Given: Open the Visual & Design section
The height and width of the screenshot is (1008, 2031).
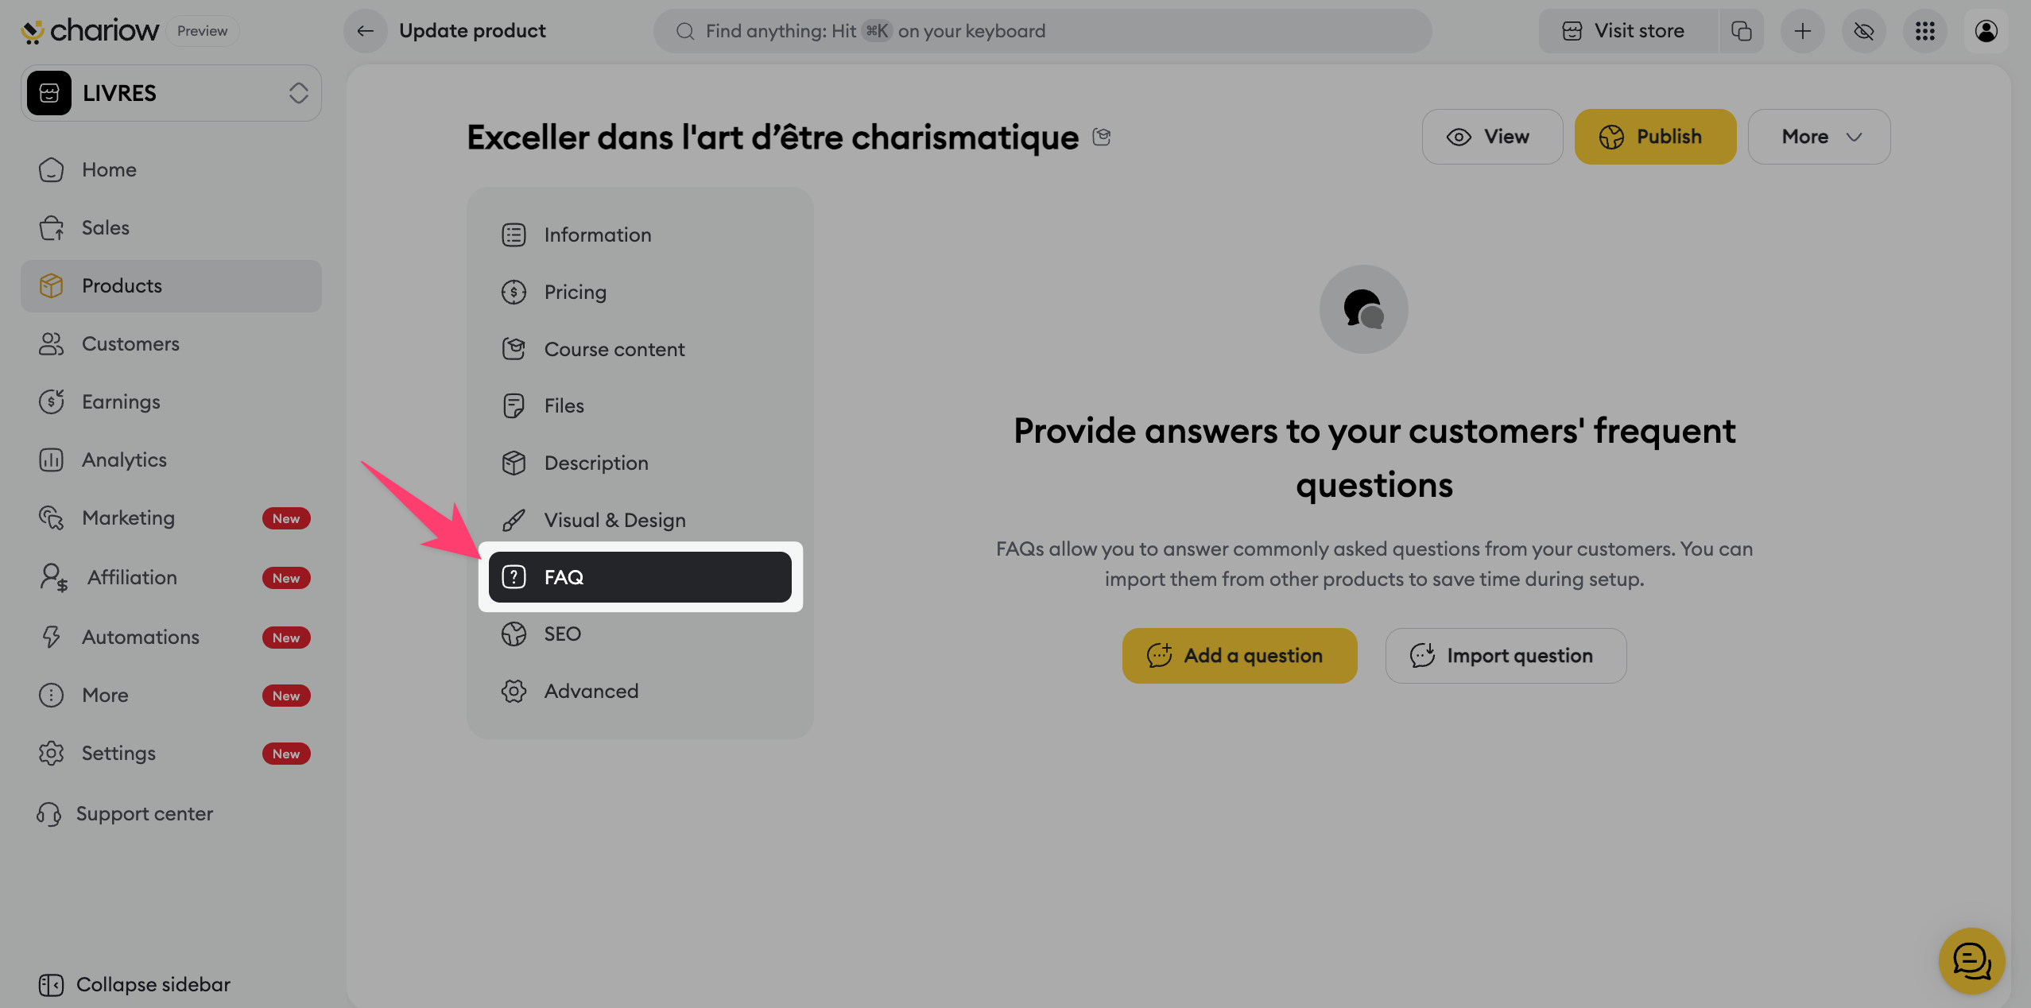Looking at the screenshot, I should pyautogui.click(x=614, y=520).
